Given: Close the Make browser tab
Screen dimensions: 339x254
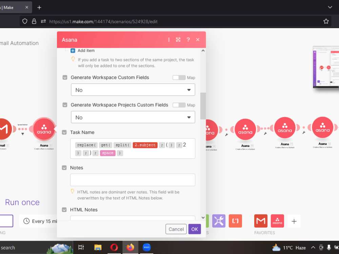Looking at the screenshot, I should point(27,7).
